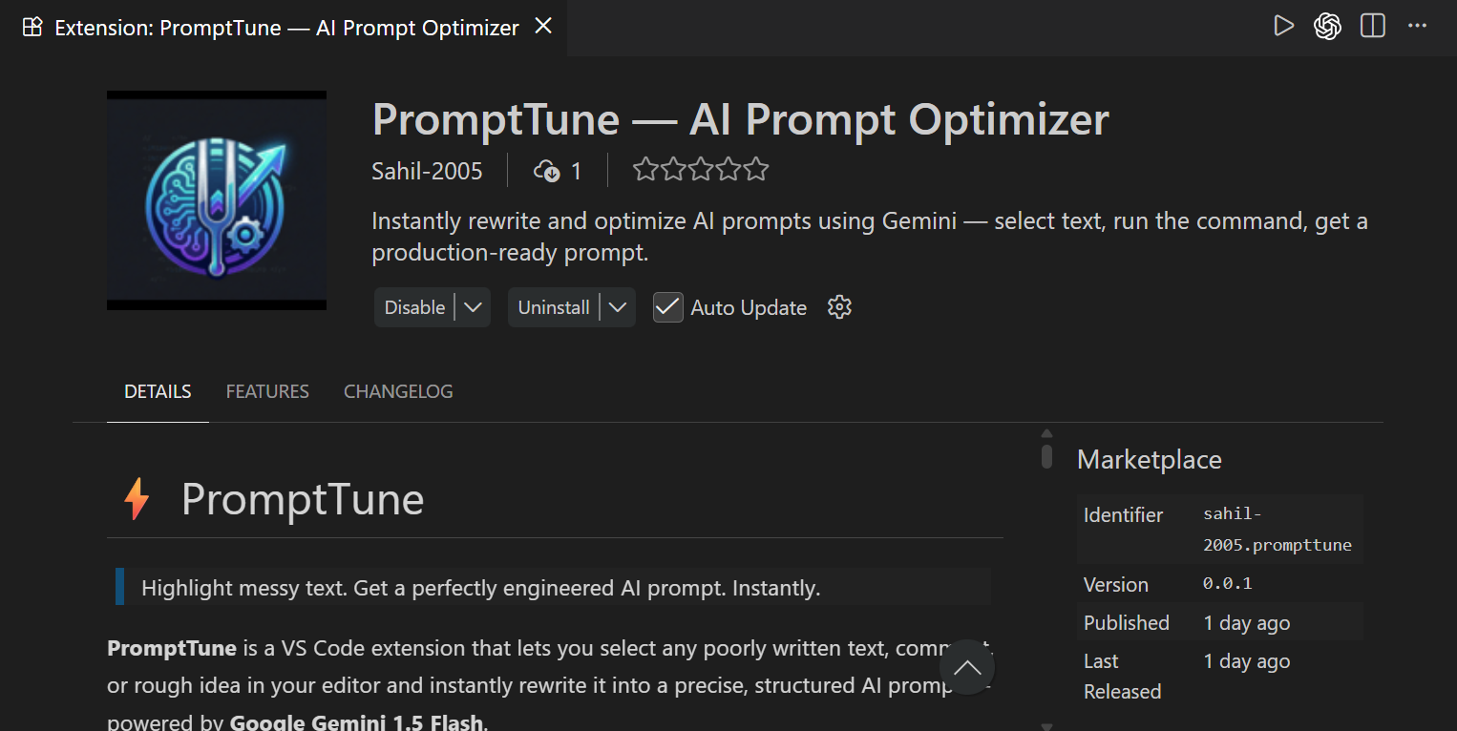Click the lightning bolt PromptTune icon
Image resolution: width=1457 pixels, height=731 pixels.
point(137,498)
